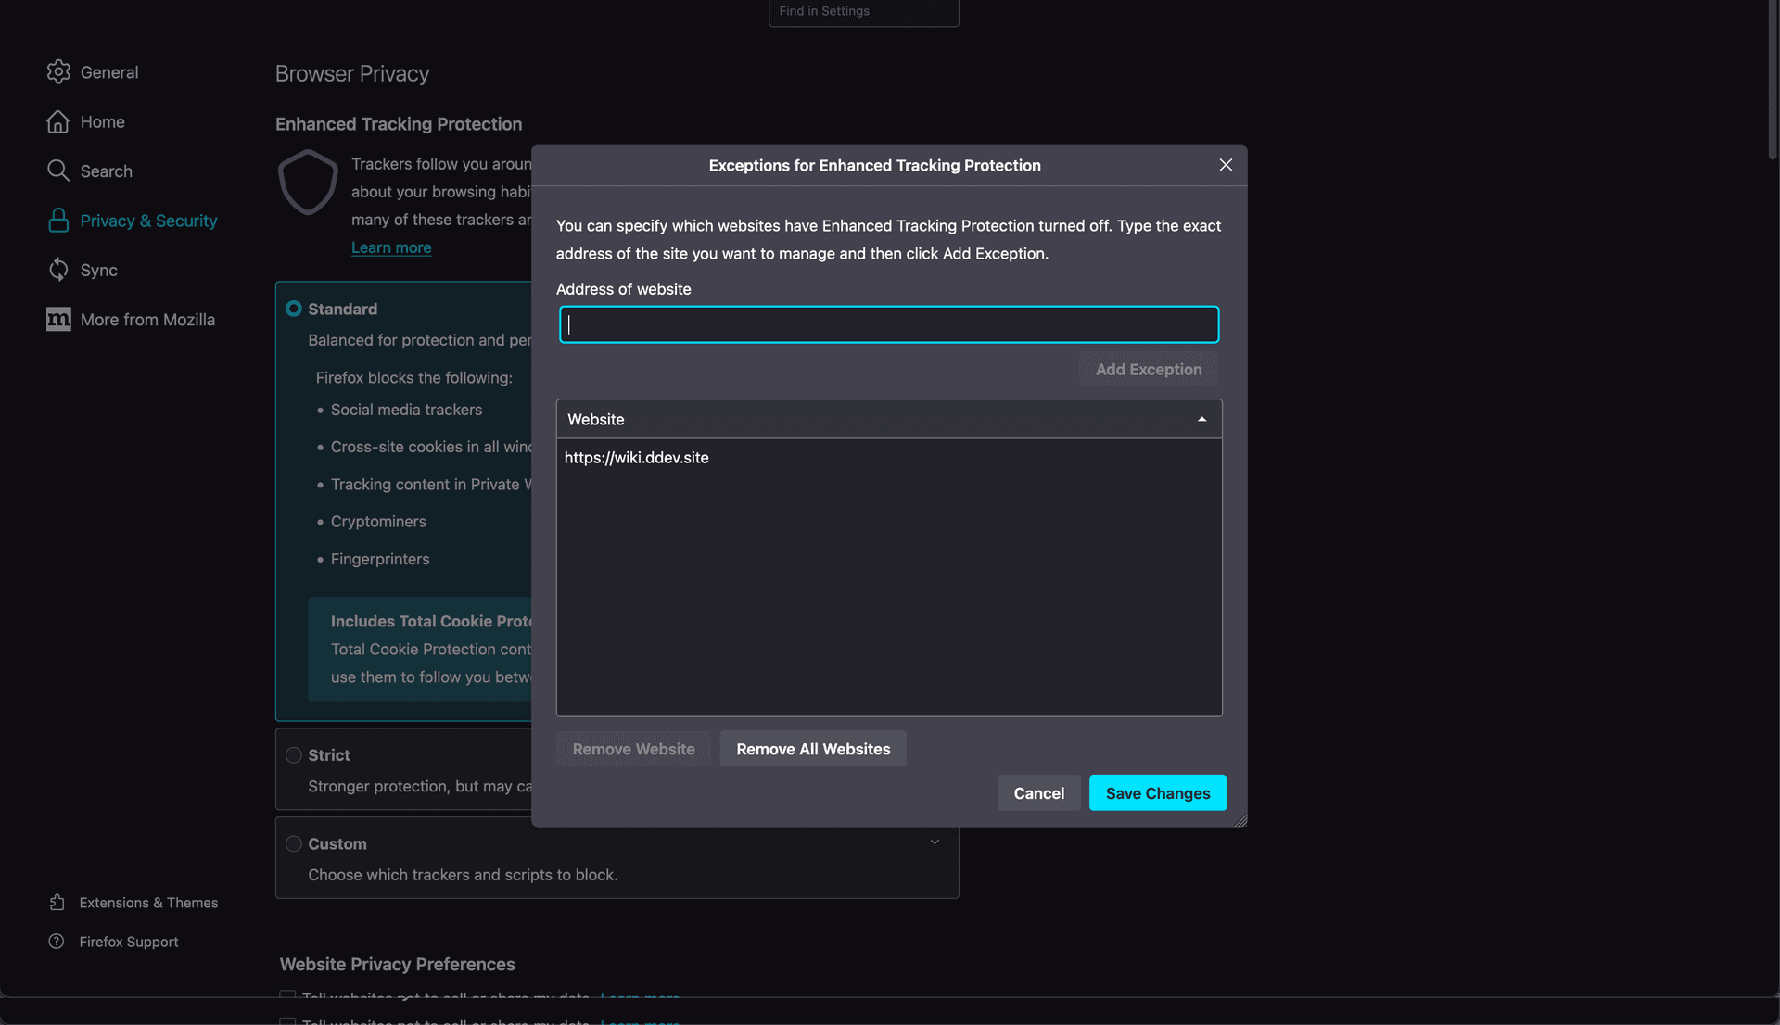This screenshot has width=1780, height=1025.
Task: Click the Home icon in the sidebar
Action: 57,121
